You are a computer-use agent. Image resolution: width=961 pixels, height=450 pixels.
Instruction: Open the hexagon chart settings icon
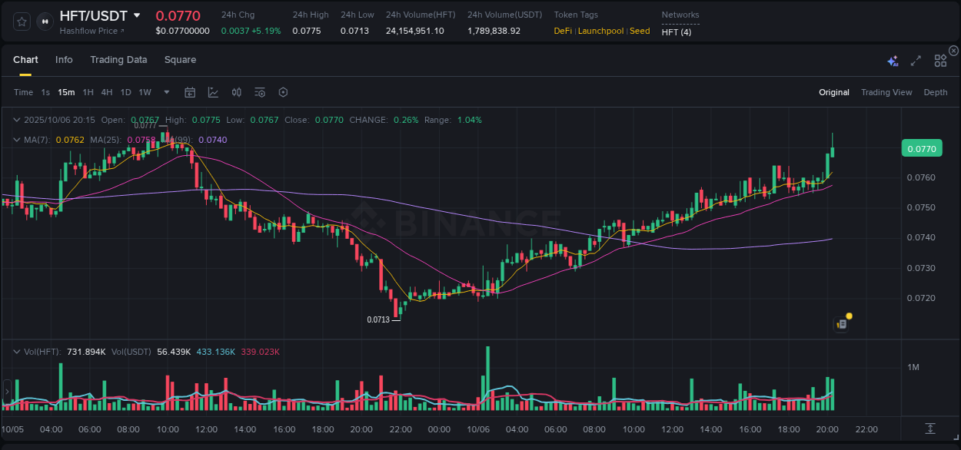coord(283,91)
